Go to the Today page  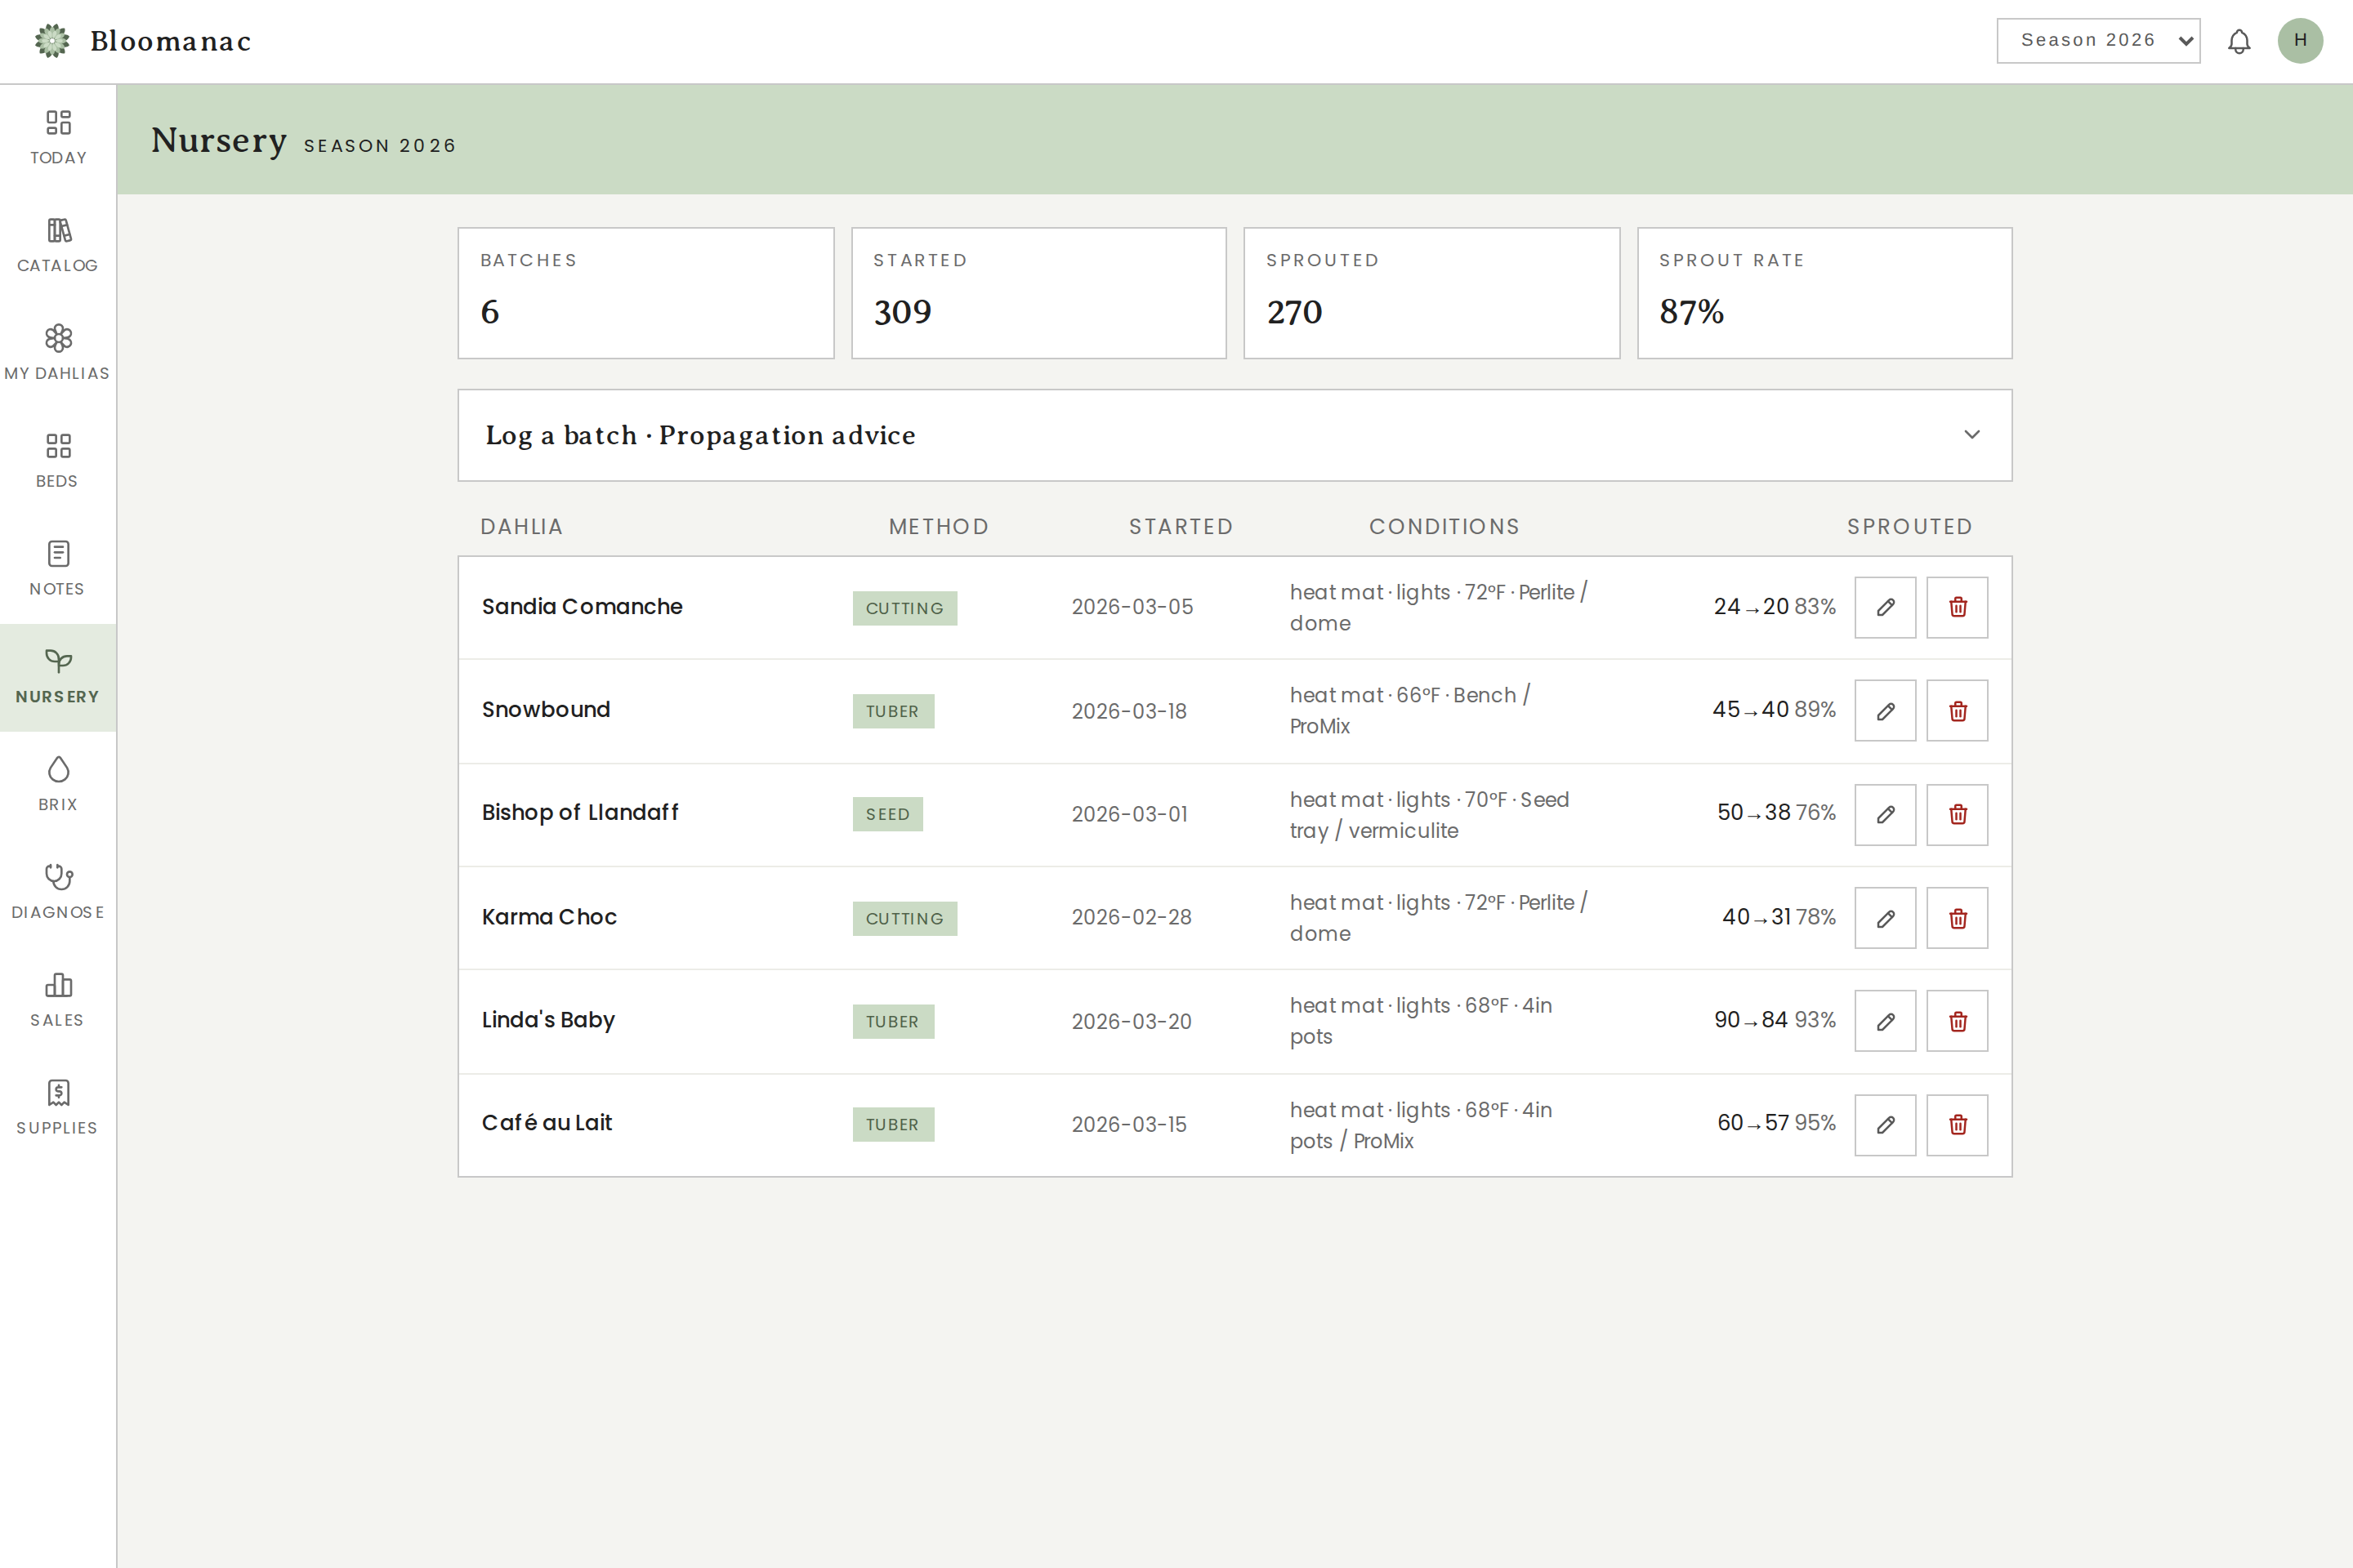(x=58, y=138)
